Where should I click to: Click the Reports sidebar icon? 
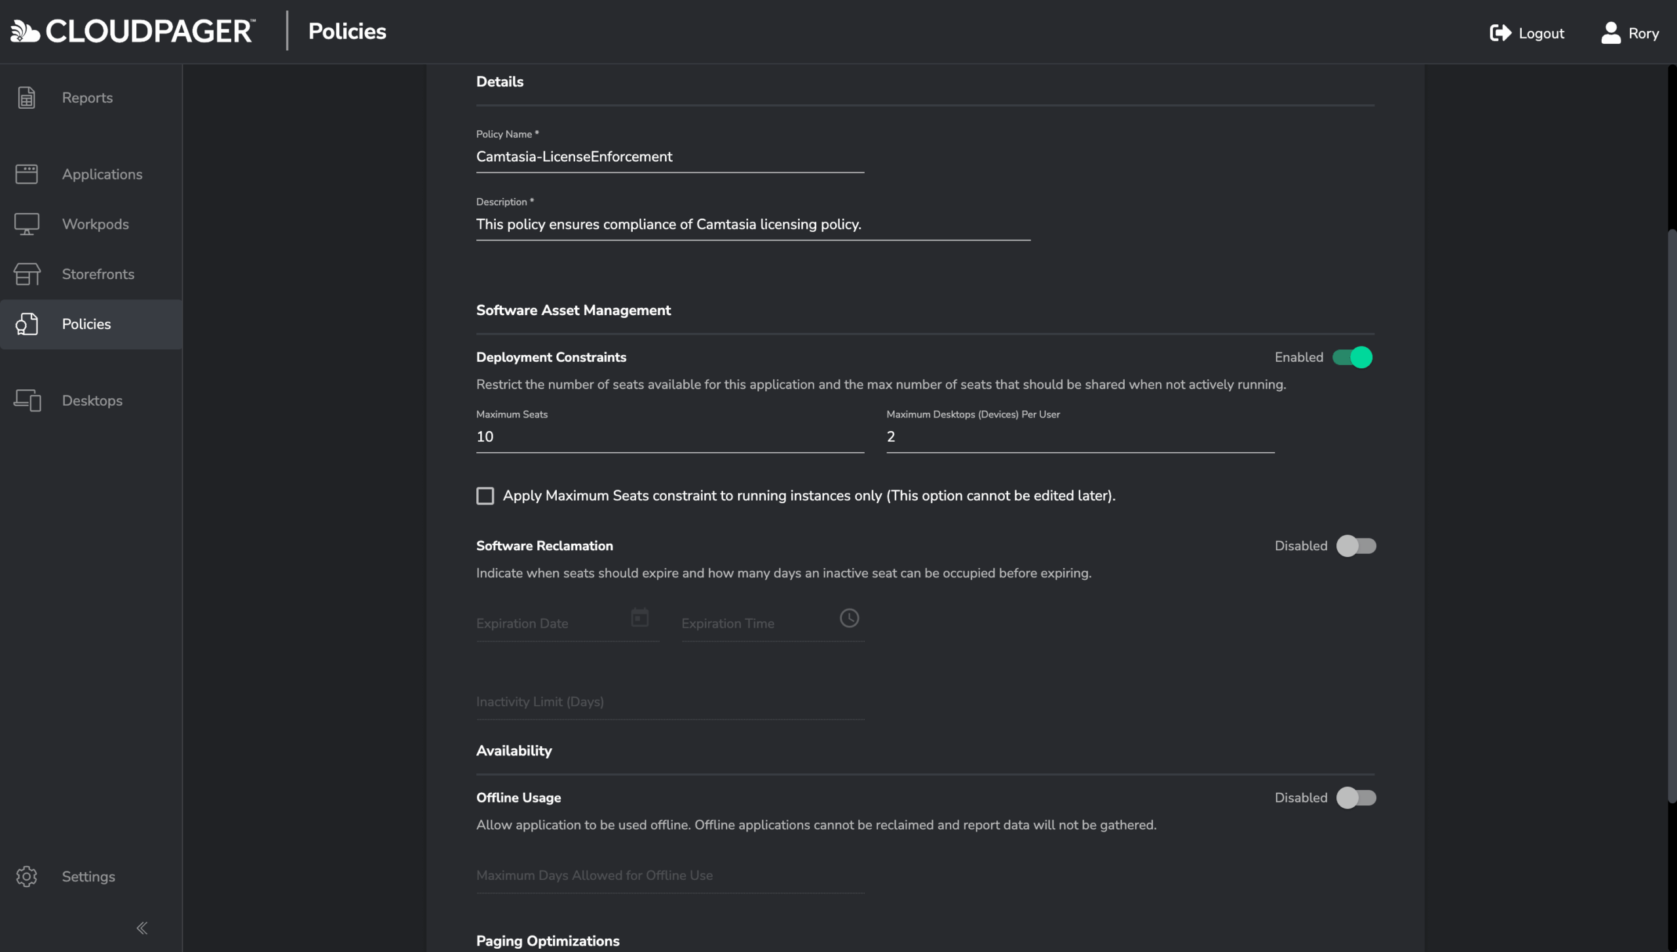(26, 98)
